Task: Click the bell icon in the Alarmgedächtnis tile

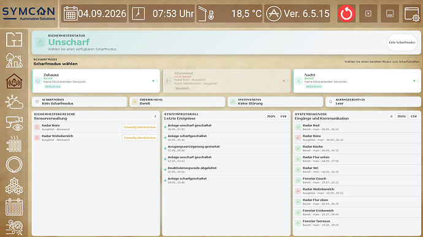Action: tap(330, 102)
